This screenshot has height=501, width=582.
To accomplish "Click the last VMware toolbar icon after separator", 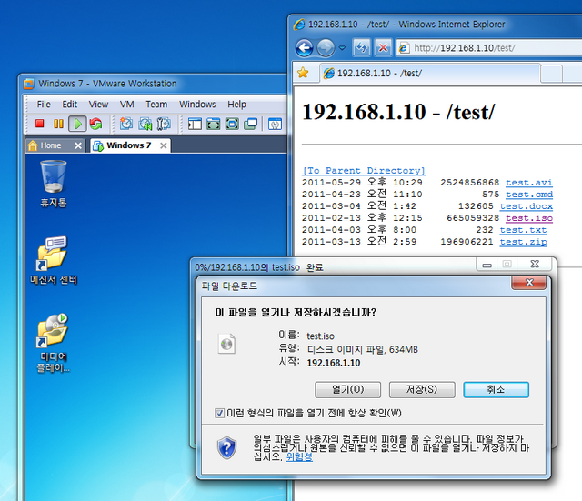I will tap(275, 124).
